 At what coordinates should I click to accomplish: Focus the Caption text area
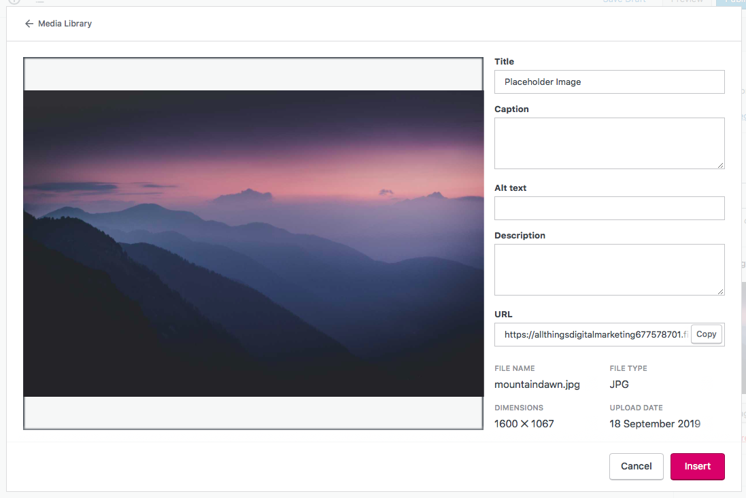pos(609,143)
